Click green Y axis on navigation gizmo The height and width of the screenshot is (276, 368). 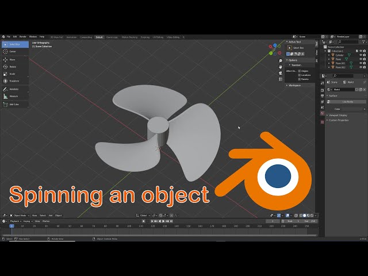coord(271,53)
